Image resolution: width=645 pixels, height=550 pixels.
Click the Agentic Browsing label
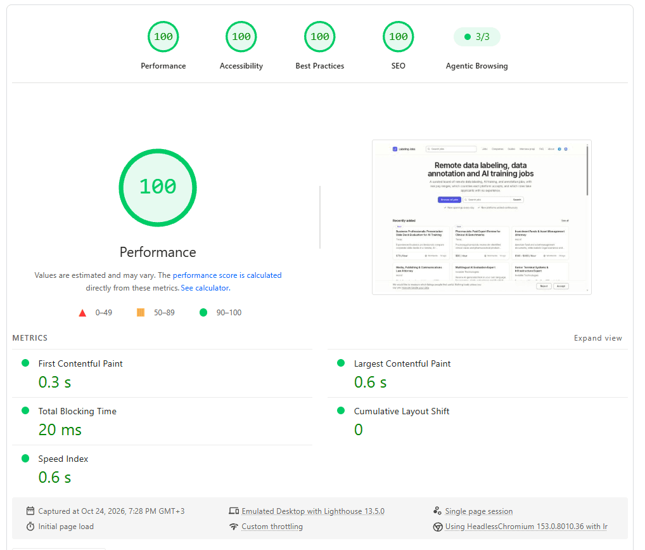[x=476, y=66]
